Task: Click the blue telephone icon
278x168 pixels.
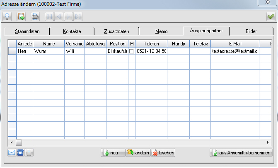Action: point(20,152)
